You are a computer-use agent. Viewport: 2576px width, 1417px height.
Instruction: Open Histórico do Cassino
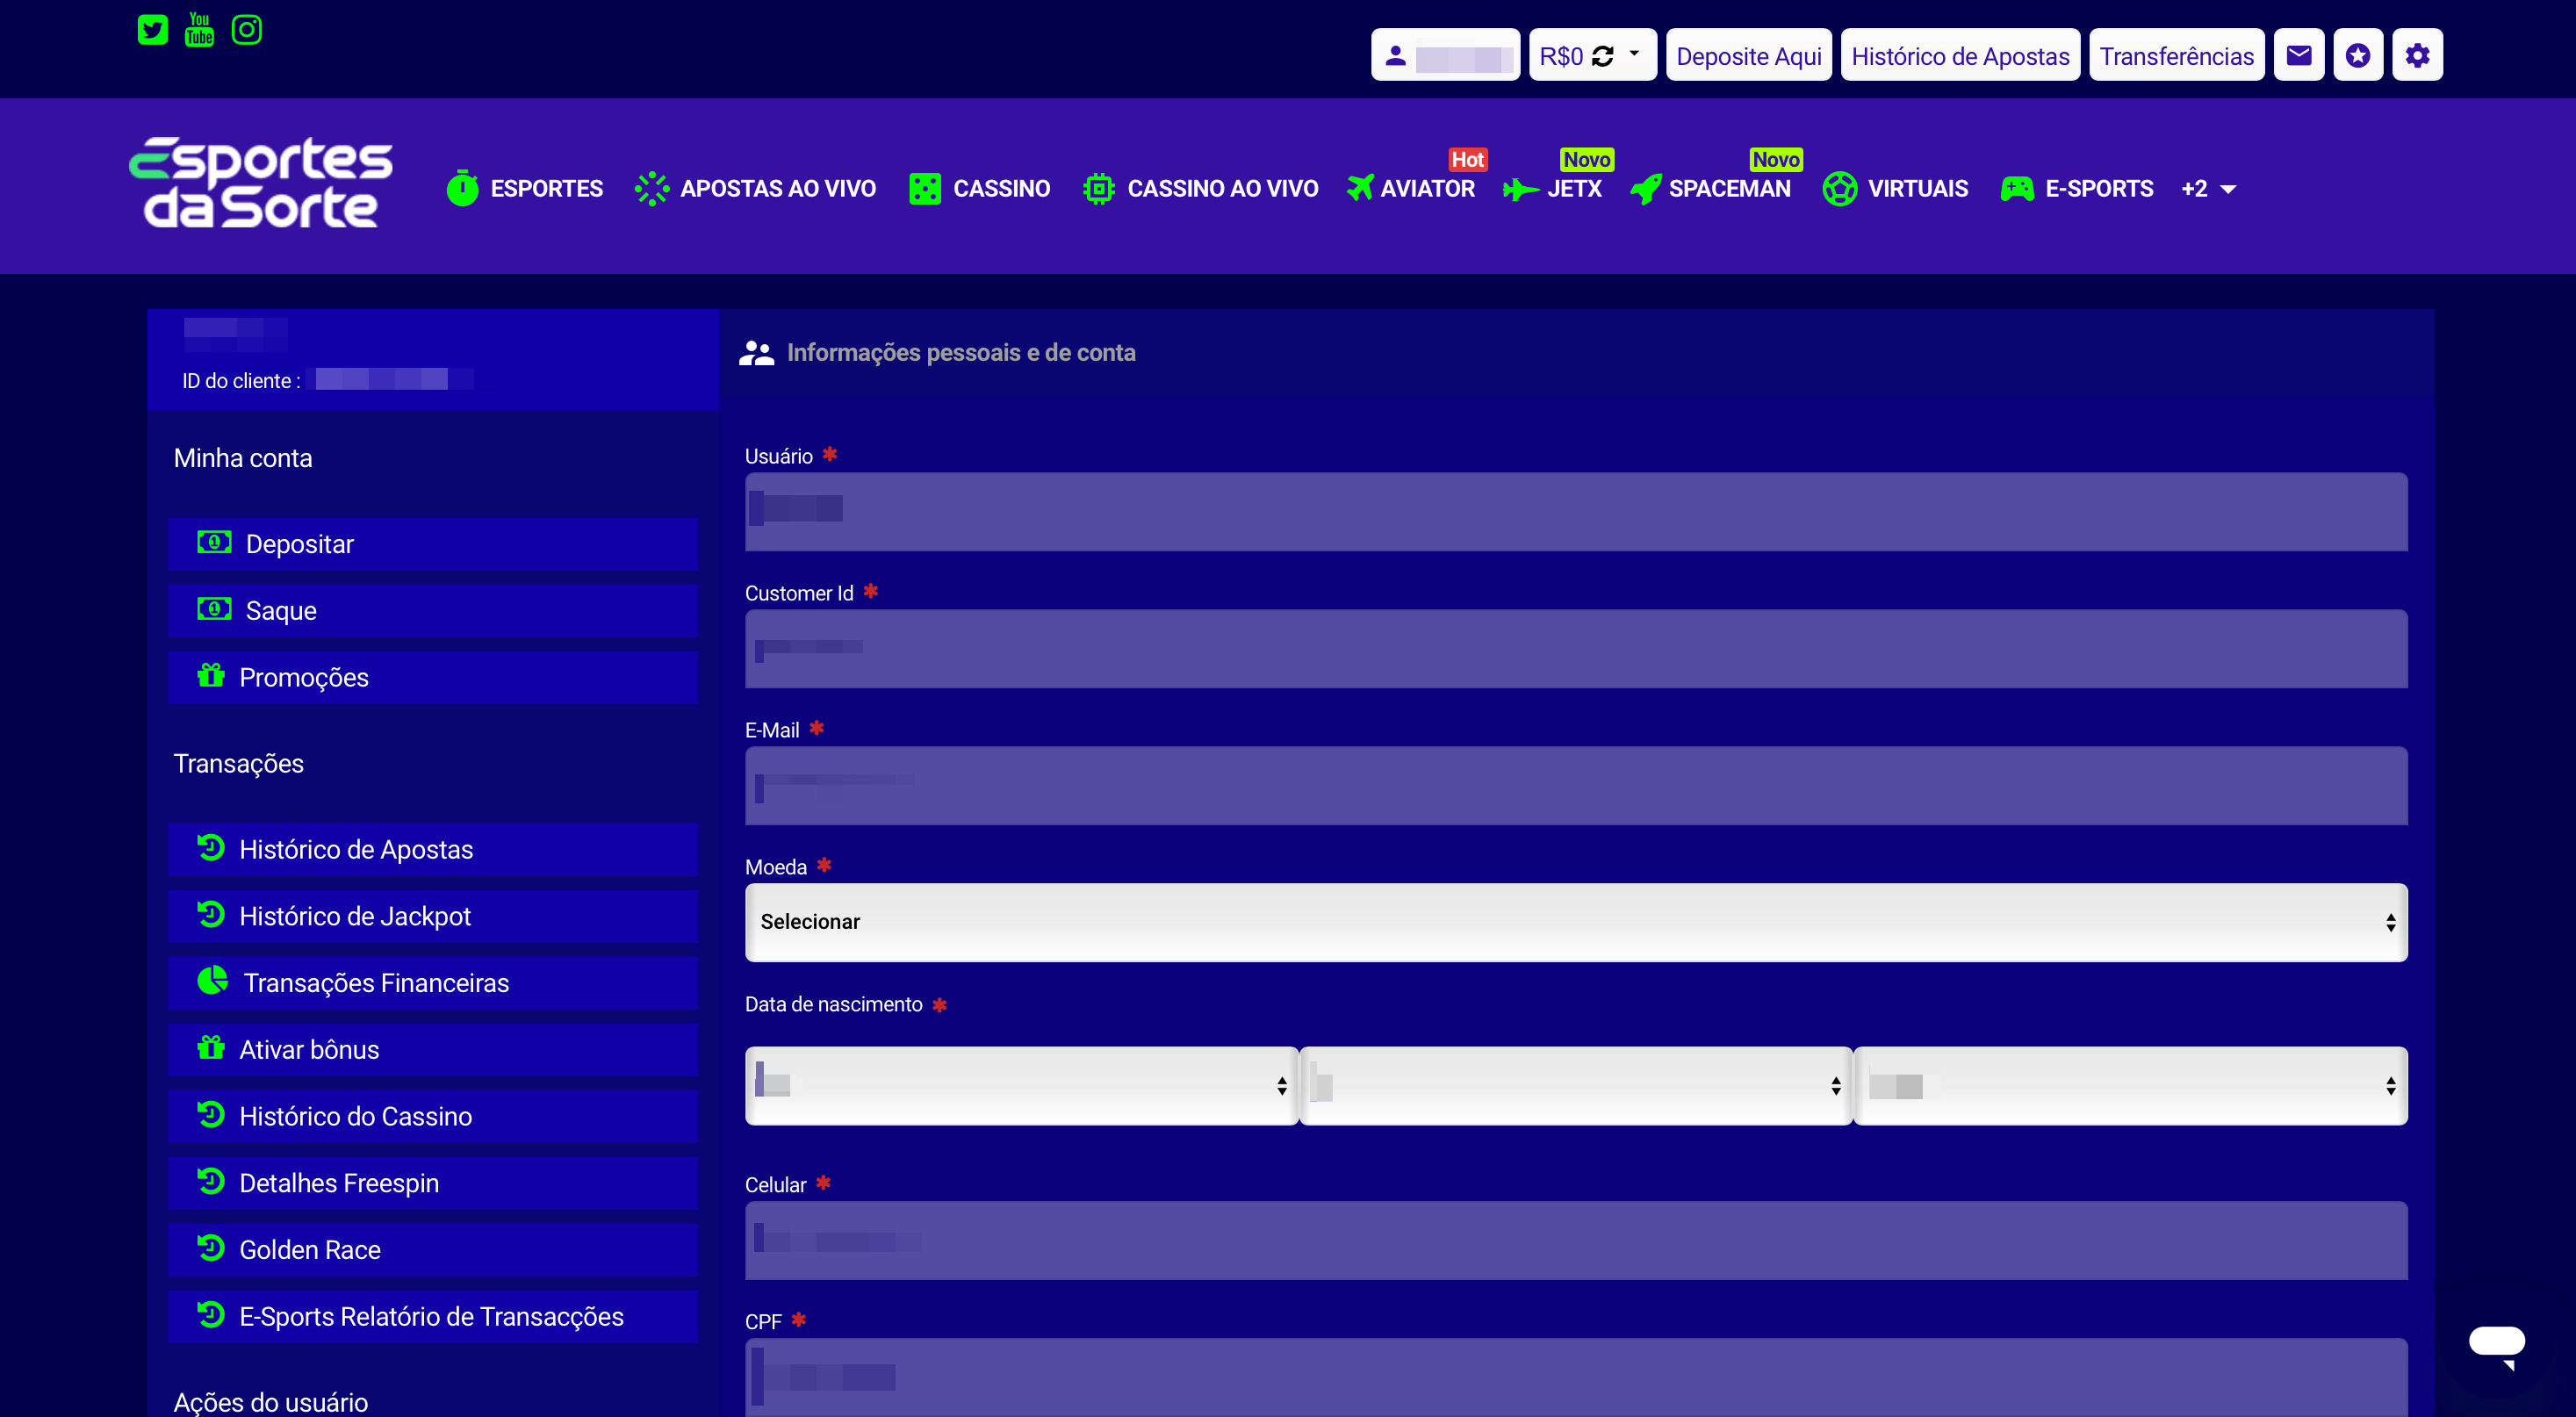433,1117
